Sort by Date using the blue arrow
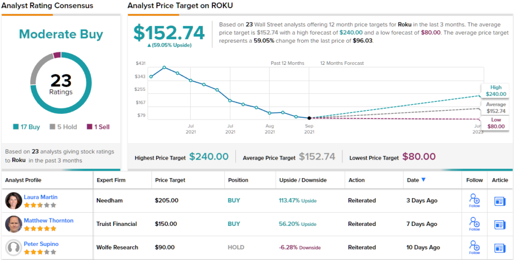The height and width of the screenshot is (260, 514). click(x=423, y=180)
